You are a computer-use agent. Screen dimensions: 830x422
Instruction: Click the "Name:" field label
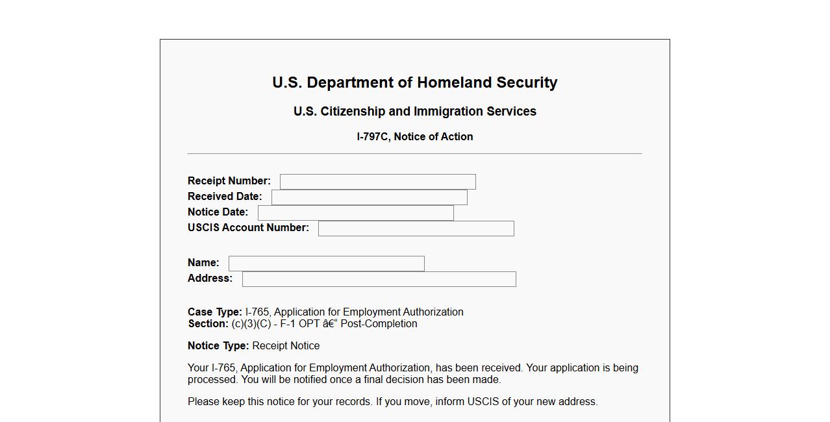tap(203, 262)
